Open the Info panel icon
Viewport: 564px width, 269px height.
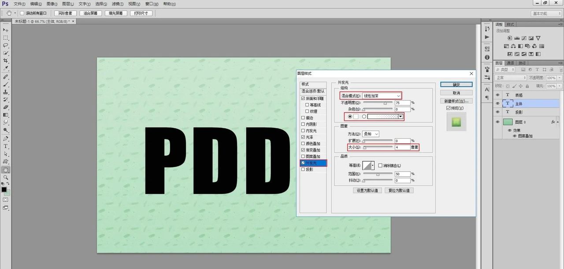click(x=487, y=57)
